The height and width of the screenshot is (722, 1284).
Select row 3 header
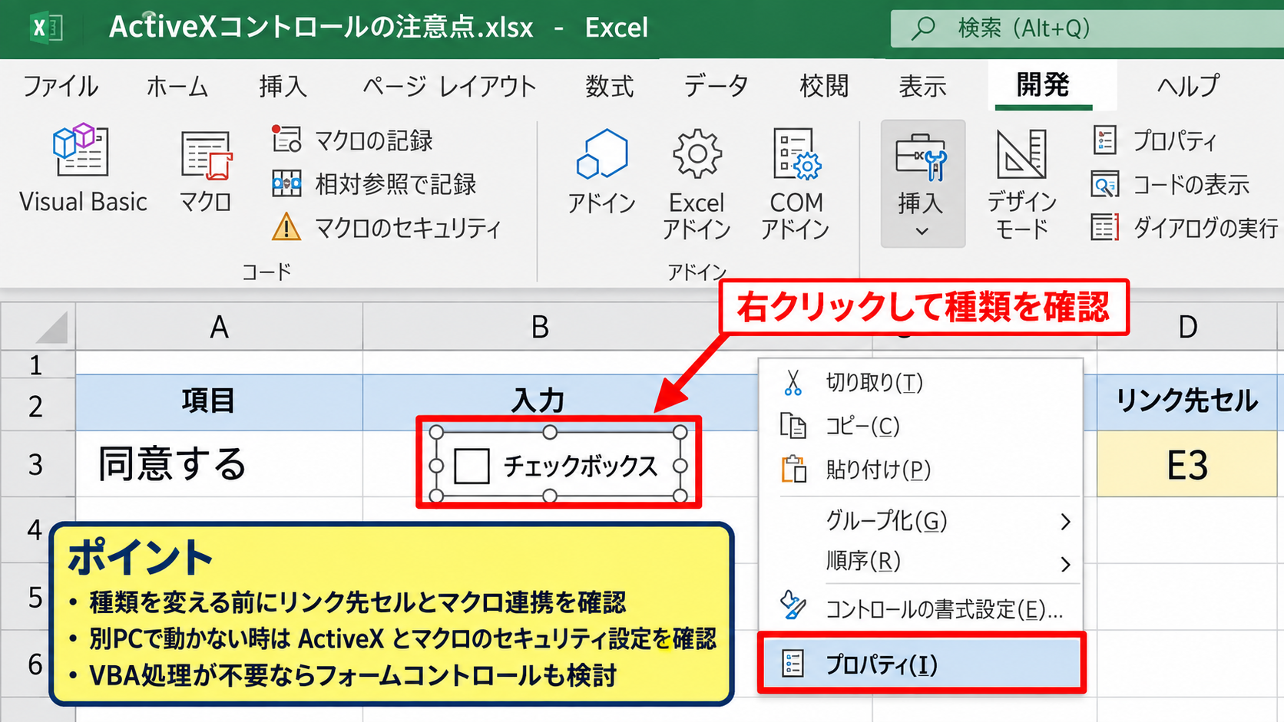click(36, 464)
